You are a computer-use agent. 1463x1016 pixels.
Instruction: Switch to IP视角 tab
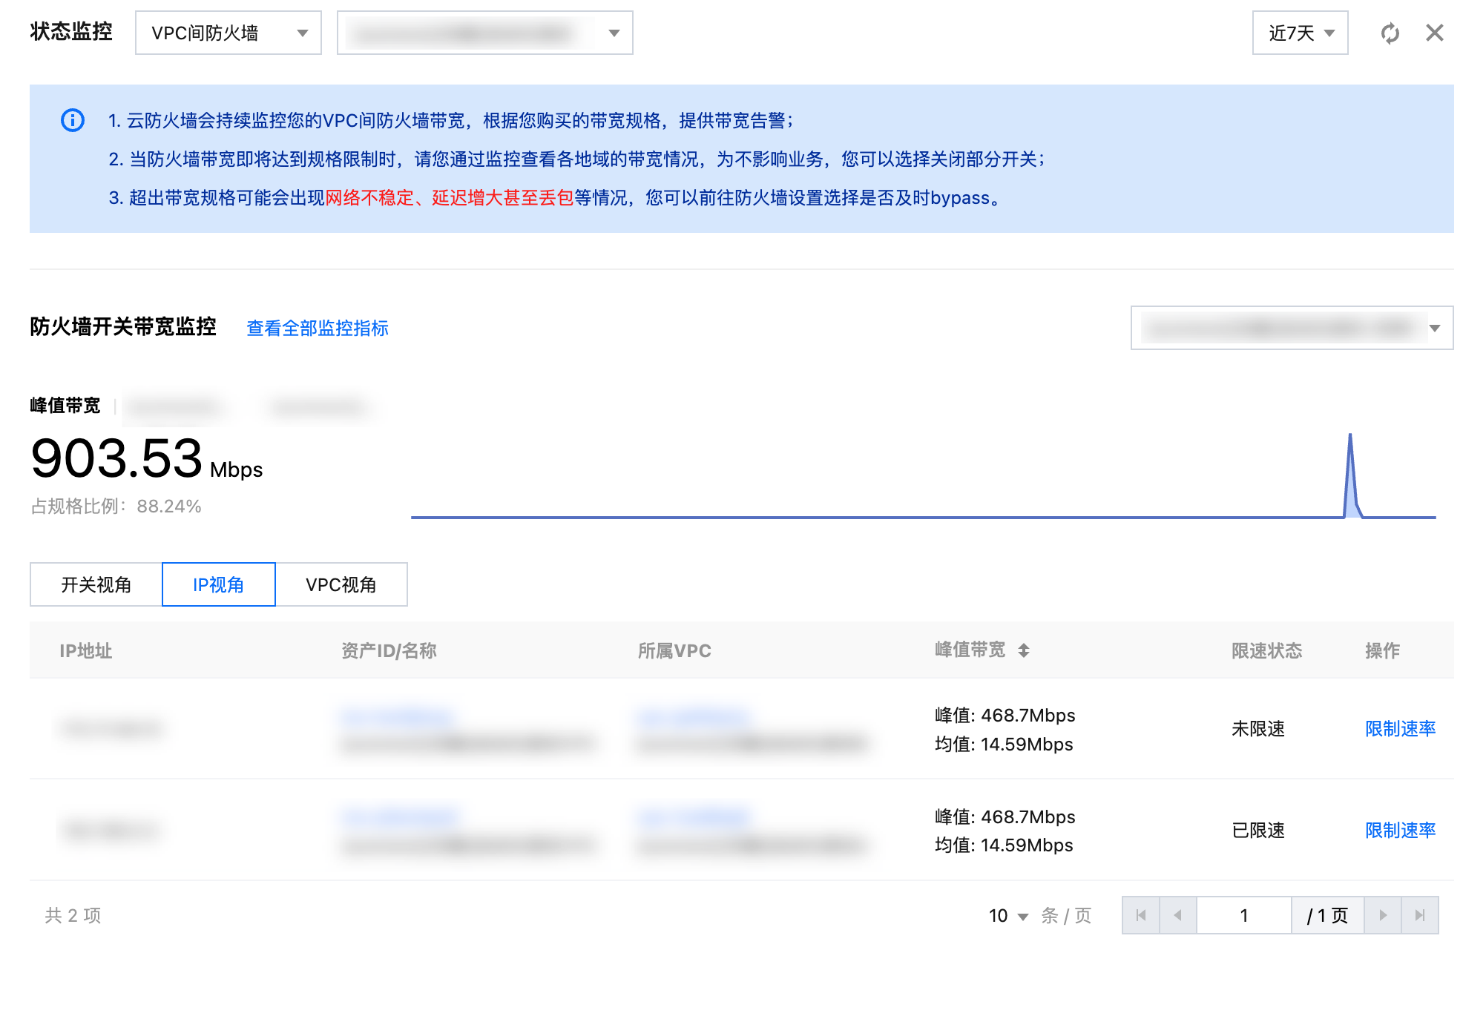[x=219, y=584]
